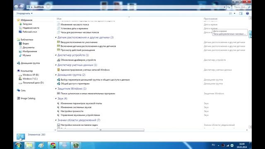Select Часы для различных часовых поясов
This screenshot has height=149, width=265.
point(80,32)
